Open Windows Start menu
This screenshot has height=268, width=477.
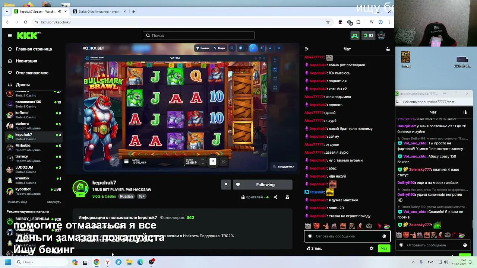(8, 262)
